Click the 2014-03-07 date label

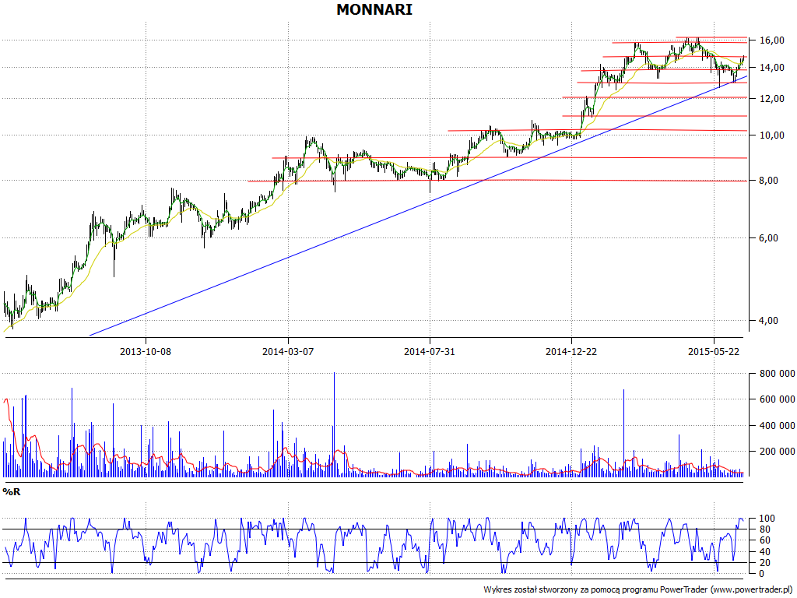288,351
